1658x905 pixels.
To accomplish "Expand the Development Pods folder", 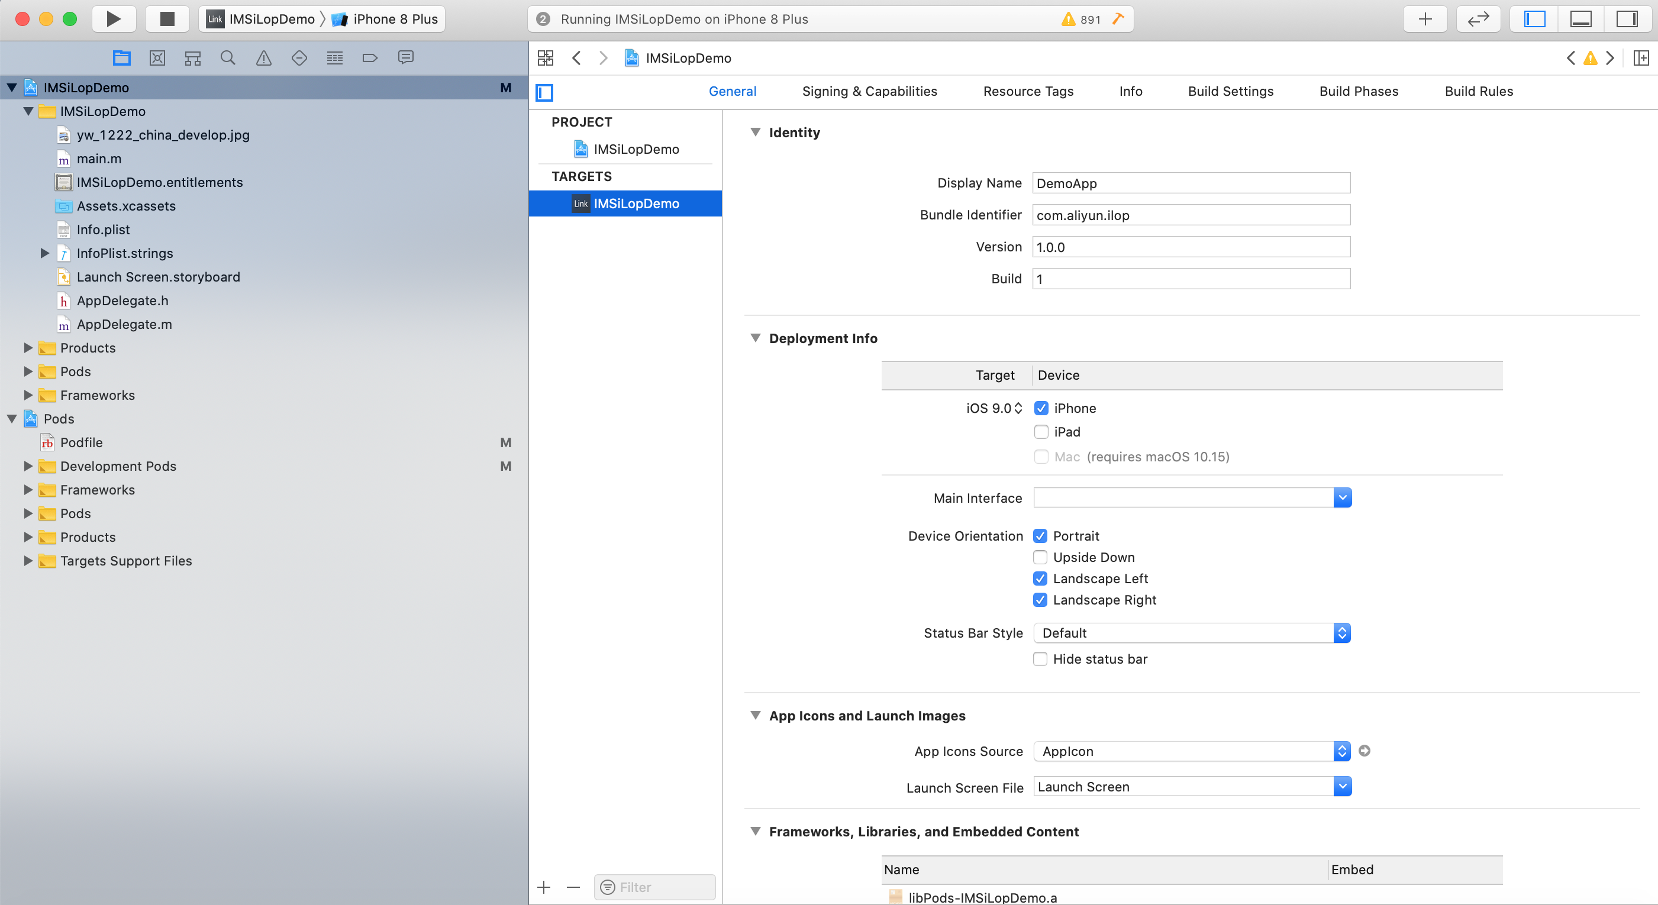I will pos(28,466).
